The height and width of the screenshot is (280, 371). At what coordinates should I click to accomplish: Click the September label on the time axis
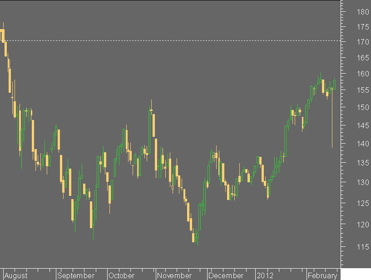point(76,275)
